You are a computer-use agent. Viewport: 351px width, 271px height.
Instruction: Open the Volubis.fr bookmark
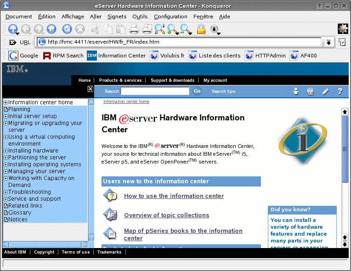coord(167,56)
